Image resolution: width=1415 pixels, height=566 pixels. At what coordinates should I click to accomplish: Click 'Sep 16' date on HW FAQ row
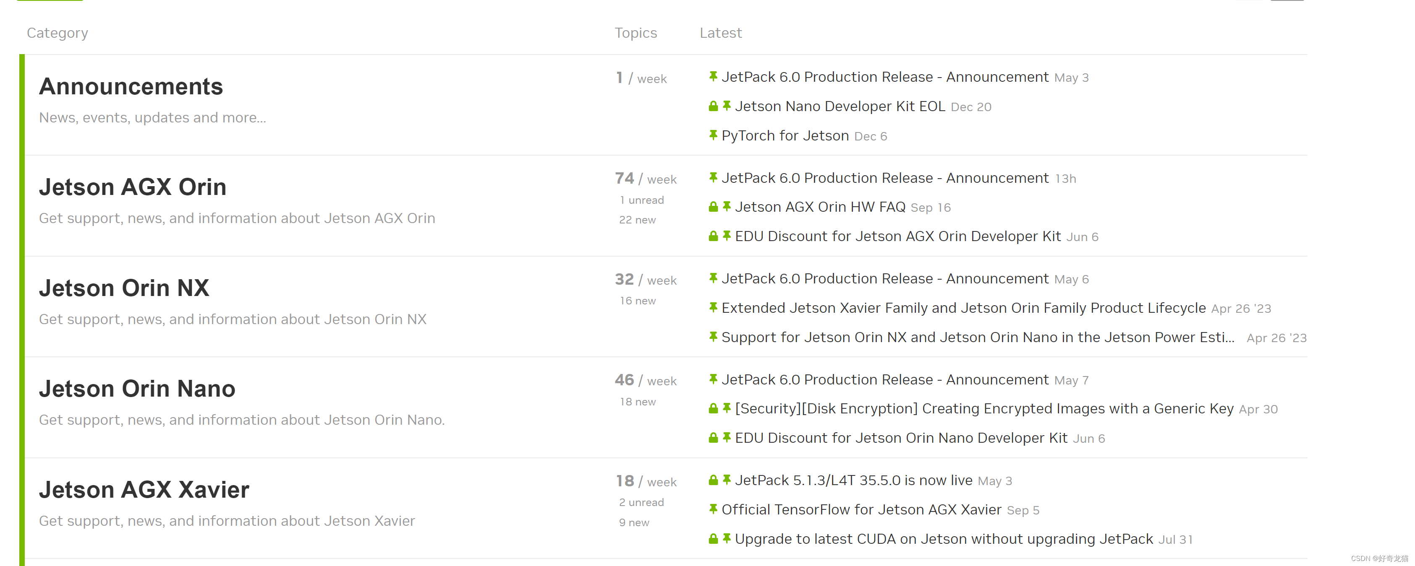coord(931,207)
